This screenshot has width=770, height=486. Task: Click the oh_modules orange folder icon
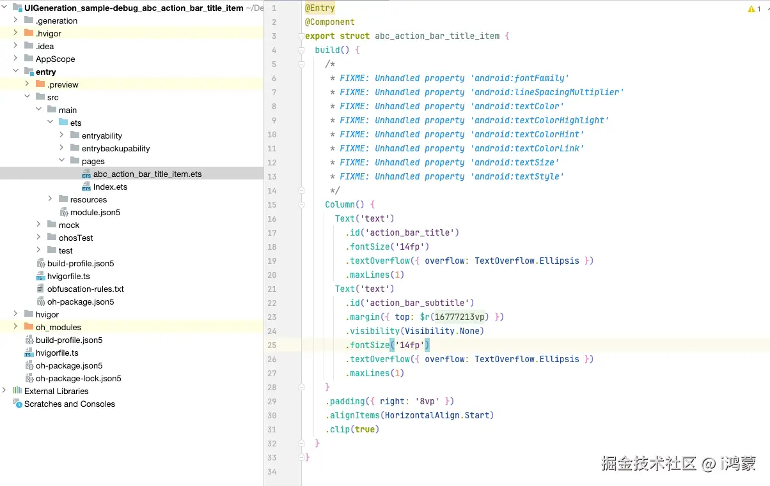[29, 326]
